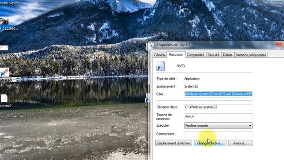Click the System32 location text
284x160 pixels.
(x=191, y=86)
